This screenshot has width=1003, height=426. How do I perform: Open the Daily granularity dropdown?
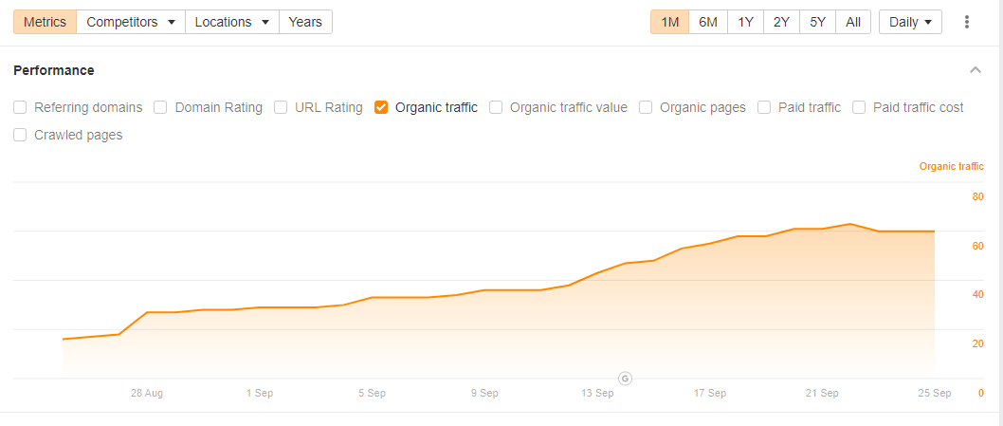(x=910, y=22)
